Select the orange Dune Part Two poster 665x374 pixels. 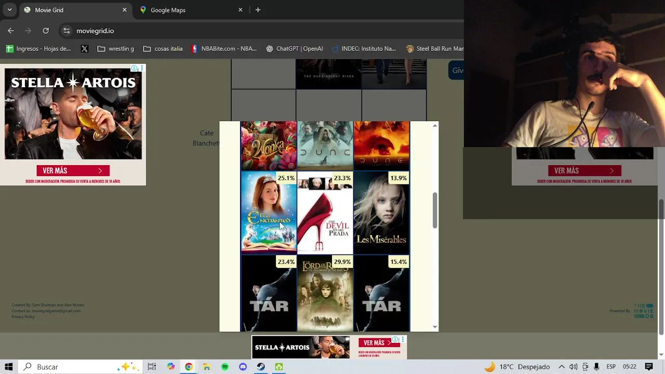tap(381, 146)
